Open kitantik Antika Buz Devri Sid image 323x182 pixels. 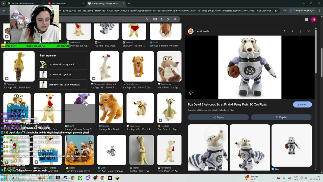[x=142, y=150]
